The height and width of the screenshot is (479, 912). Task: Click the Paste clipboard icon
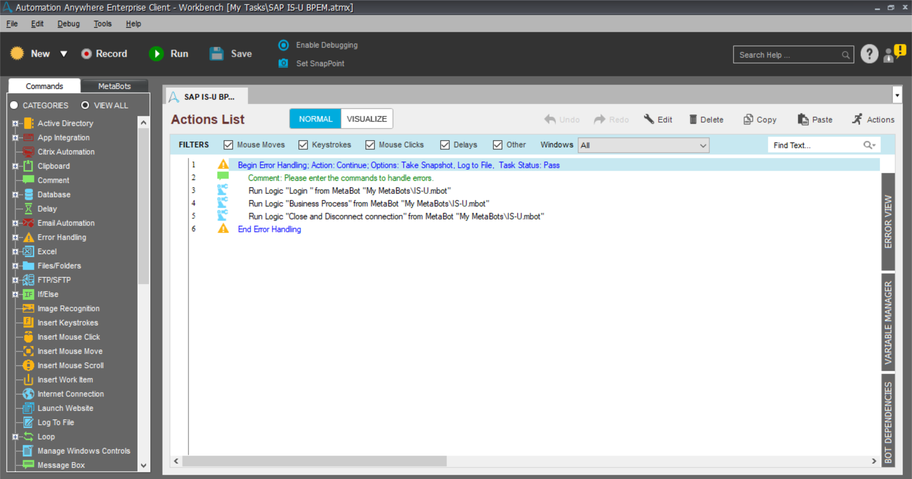pos(803,119)
